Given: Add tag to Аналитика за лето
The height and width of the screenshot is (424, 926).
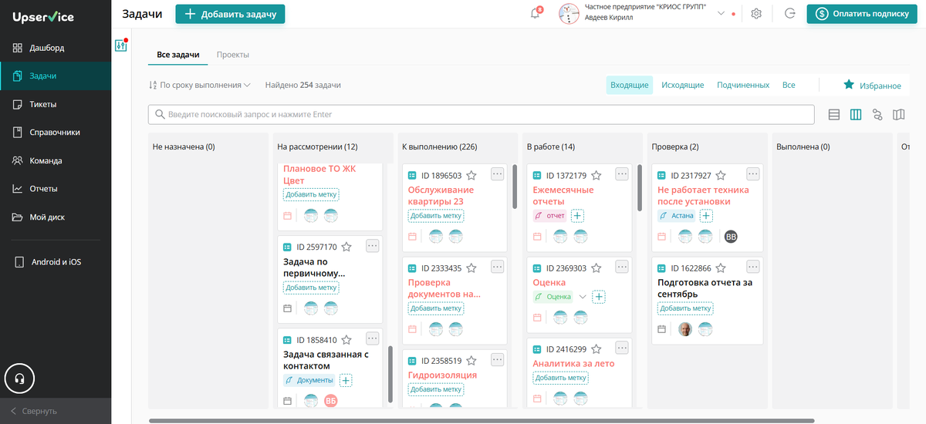Looking at the screenshot, I should pos(560,378).
